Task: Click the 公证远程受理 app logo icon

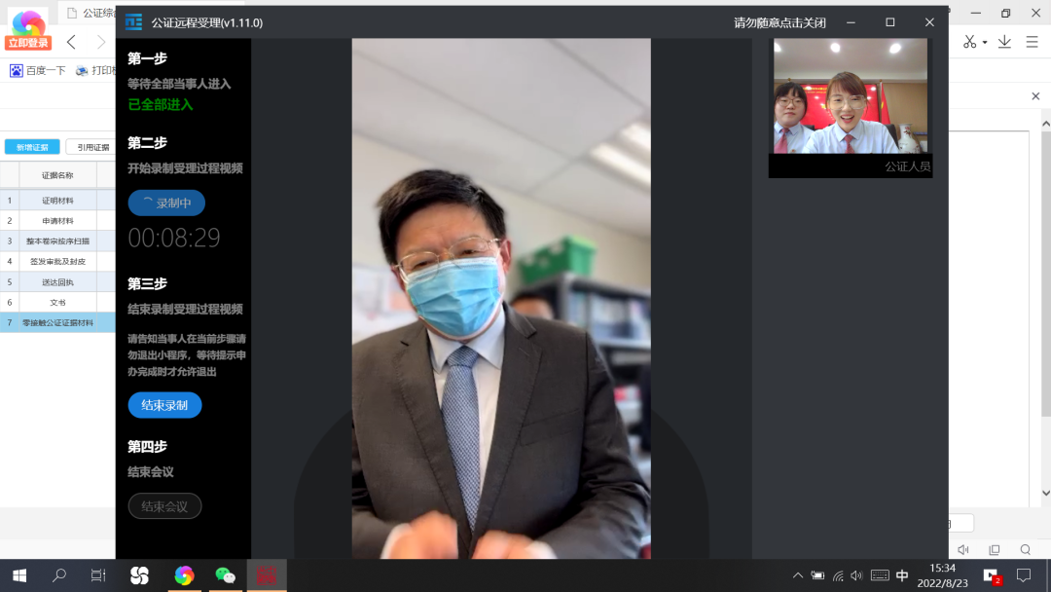Action: click(134, 22)
